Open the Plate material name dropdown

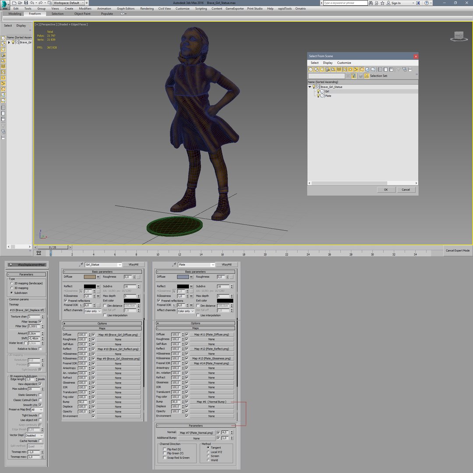[196, 265]
